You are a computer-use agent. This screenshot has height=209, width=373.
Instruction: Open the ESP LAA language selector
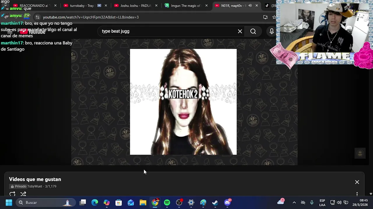(x=322, y=203)
